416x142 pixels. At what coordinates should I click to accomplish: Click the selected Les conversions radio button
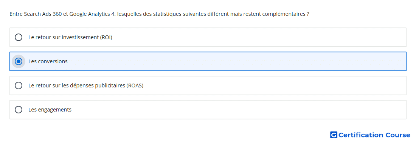[19, 61]
